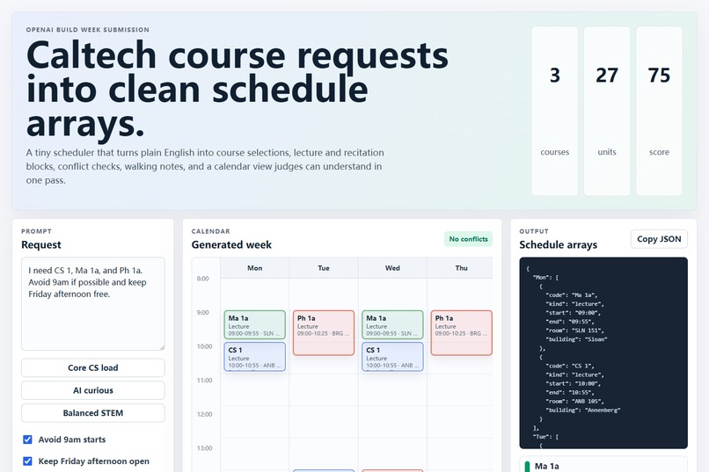This screenshot has width=709, height=472.
Task: Click the No conflicts status badge
Action: [x=468, y=239]
